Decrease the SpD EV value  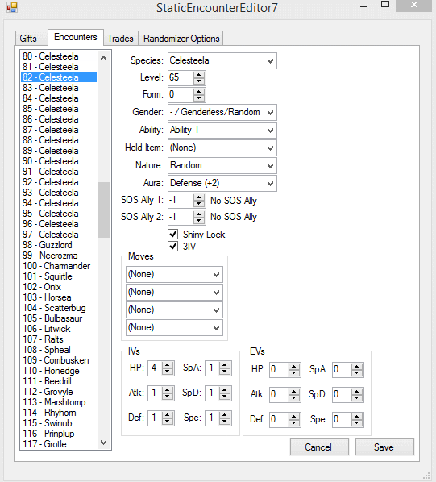click(357, 398)
